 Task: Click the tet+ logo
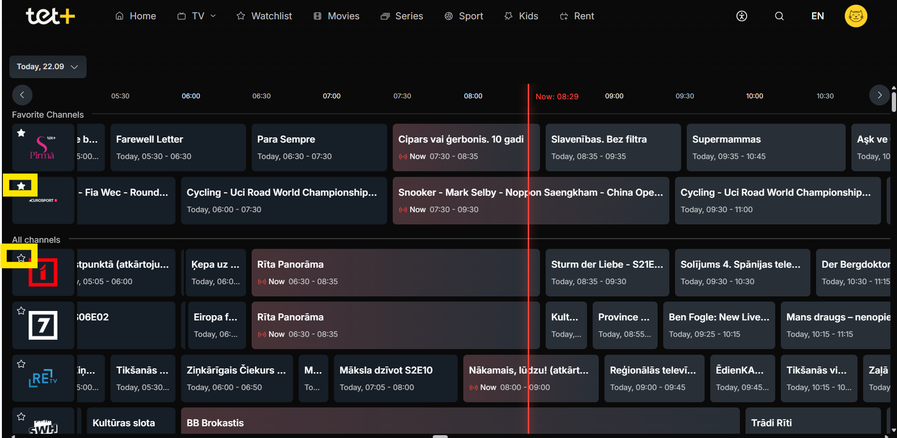click(50, 16)
